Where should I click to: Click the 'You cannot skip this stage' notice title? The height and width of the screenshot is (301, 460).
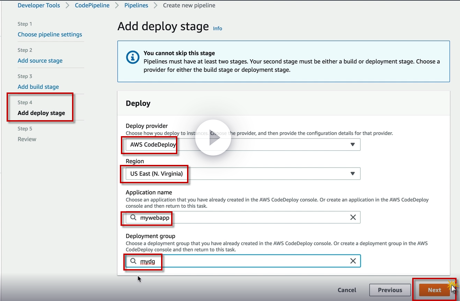(179, 53)
